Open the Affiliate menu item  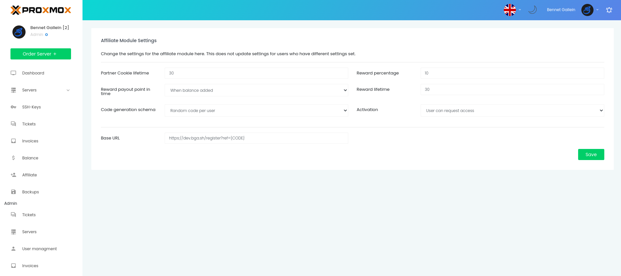pyautogui.click(x=29, y=175)
